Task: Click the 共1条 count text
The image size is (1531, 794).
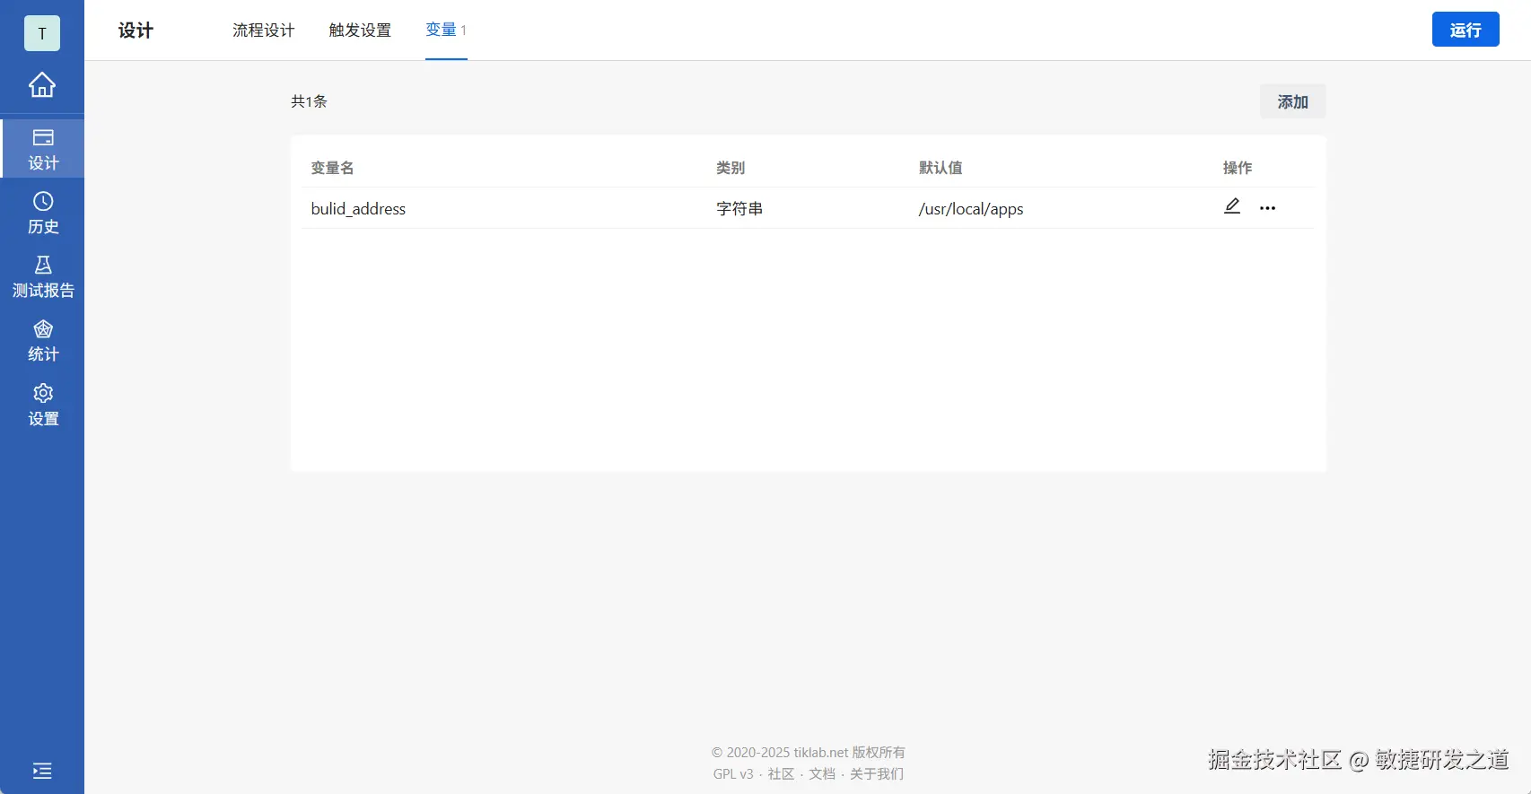Action: point(309,101)
